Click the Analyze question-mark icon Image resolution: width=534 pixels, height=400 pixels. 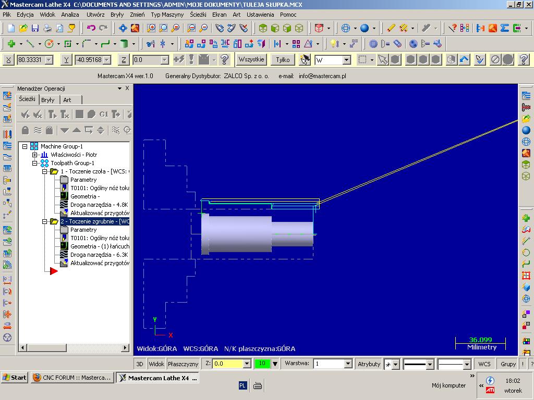453,28
